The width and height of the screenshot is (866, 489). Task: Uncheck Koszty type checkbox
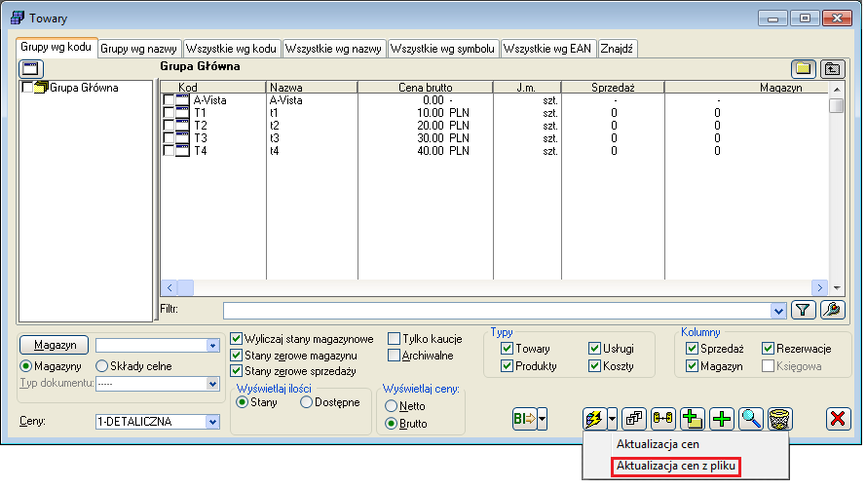point(594,366)
